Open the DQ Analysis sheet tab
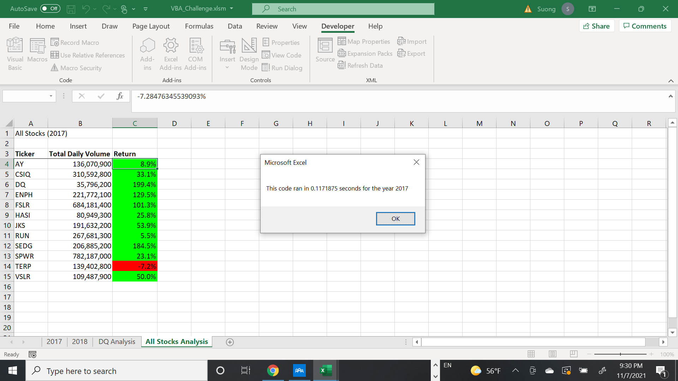678x381 pixels. pos(117,341)
